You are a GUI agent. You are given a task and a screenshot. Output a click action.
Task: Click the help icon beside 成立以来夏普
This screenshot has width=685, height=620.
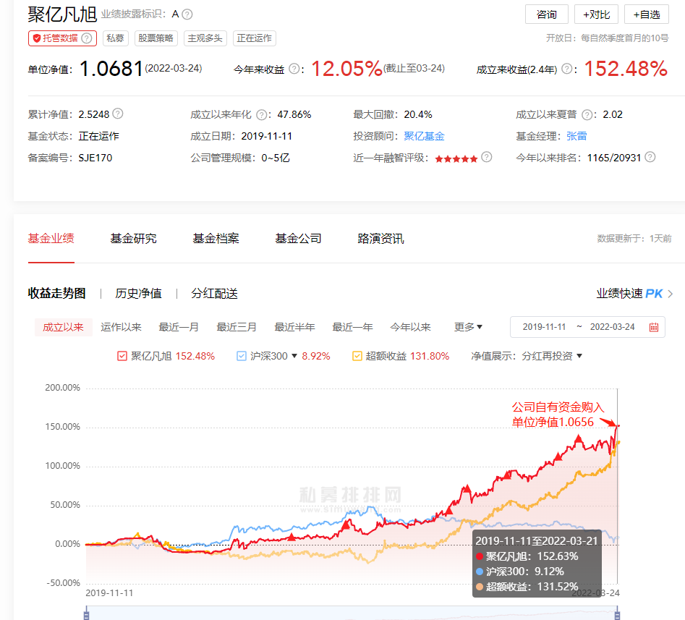[x=587, y=115]
